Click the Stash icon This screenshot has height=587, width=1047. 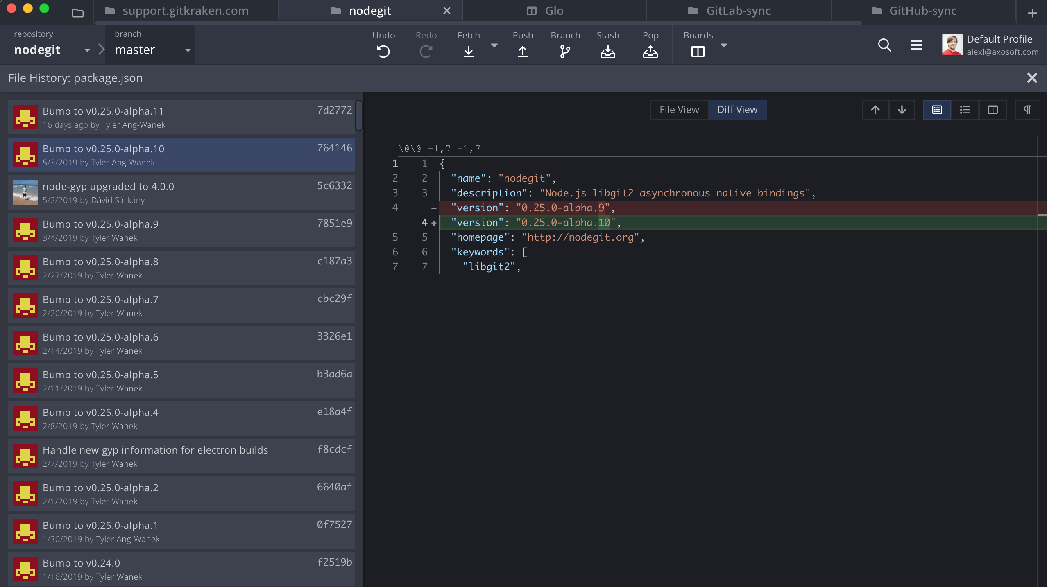[607, 52]
